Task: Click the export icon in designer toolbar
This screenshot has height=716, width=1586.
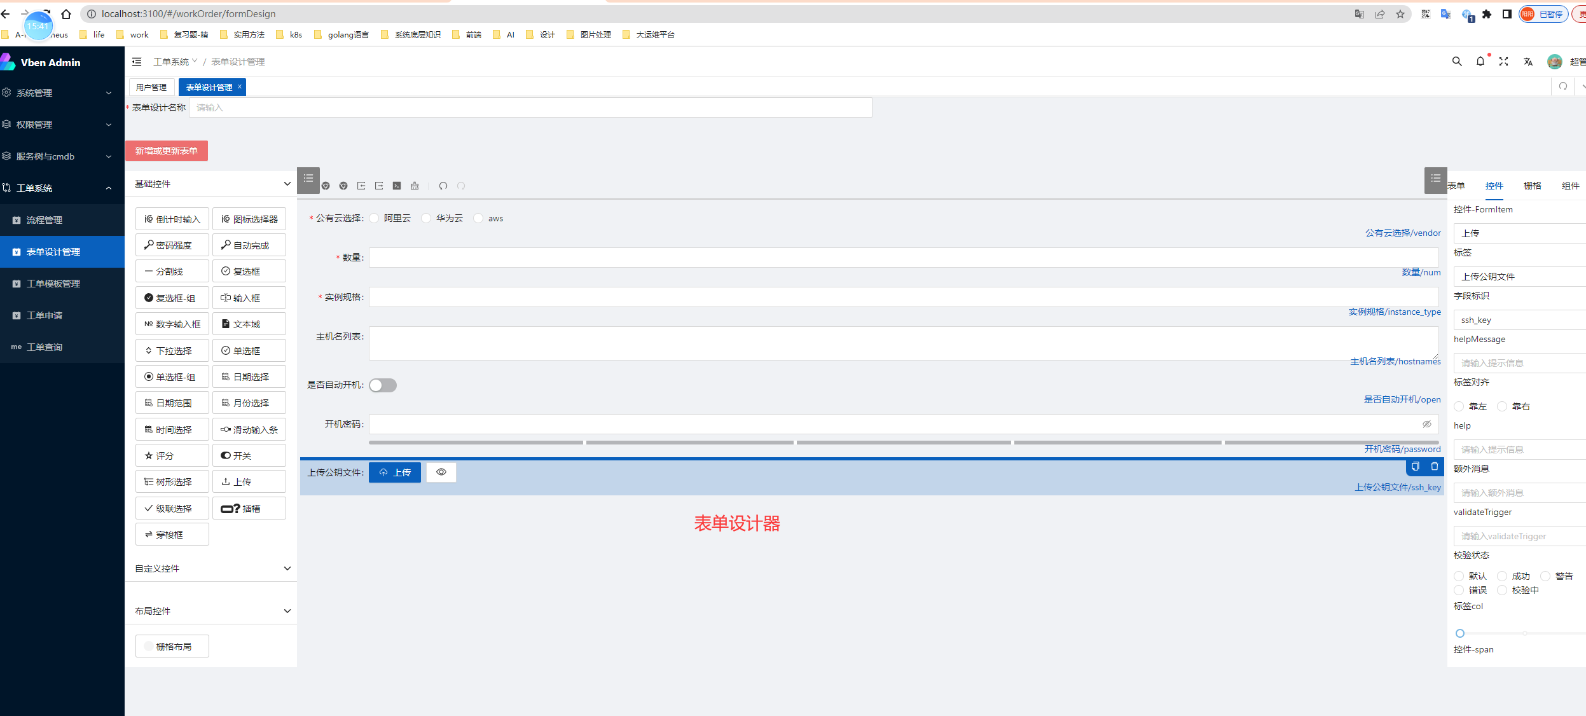Action: click(x=379, y=186)
